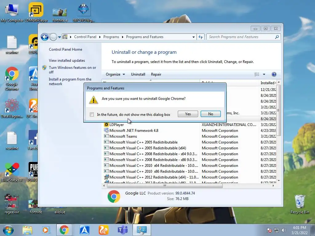Select DataWagon desktop shortcut
The width and height of the screenshot is (315, 236).
click(12, 108)
